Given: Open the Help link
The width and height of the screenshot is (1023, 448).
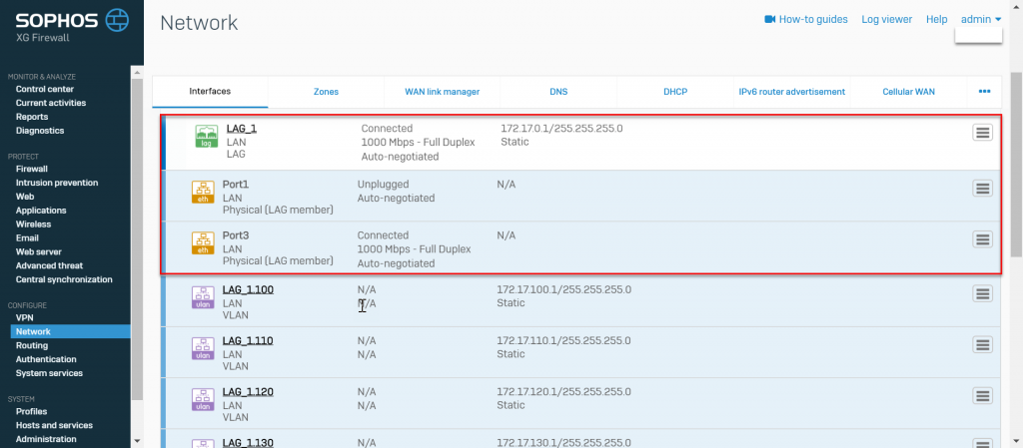Looking at the screenshot, I should click(936, 20).
